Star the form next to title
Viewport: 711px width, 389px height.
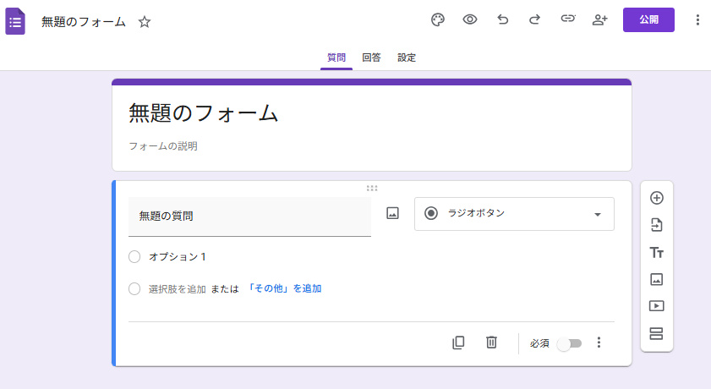(x=145, y=22)
